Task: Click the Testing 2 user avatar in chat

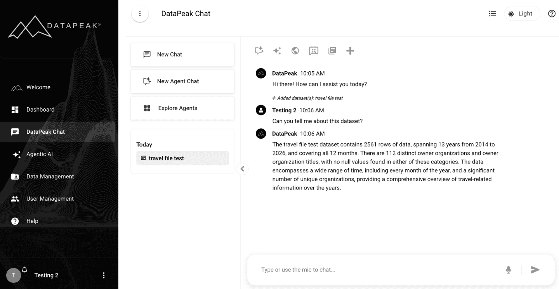Action: [x=261, y=110]
